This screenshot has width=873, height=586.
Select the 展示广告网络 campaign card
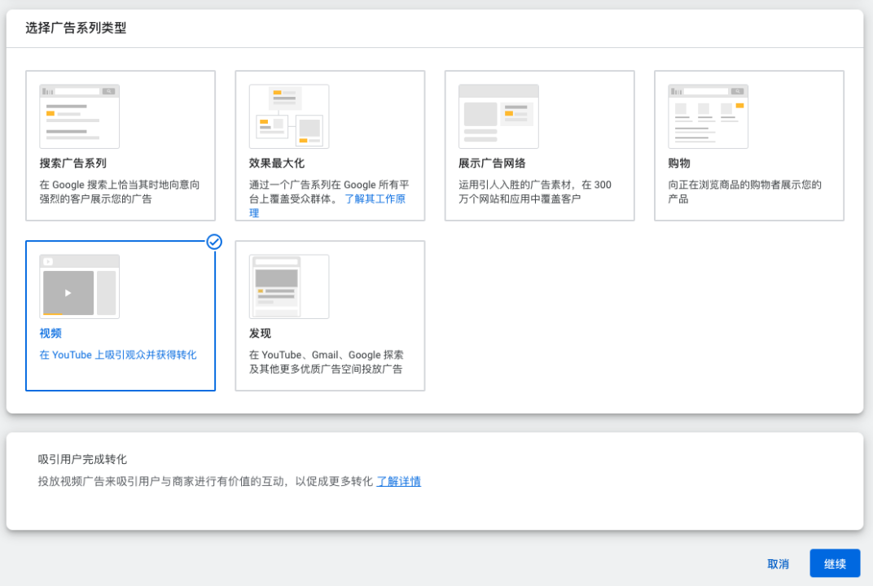tap(539, 145)
